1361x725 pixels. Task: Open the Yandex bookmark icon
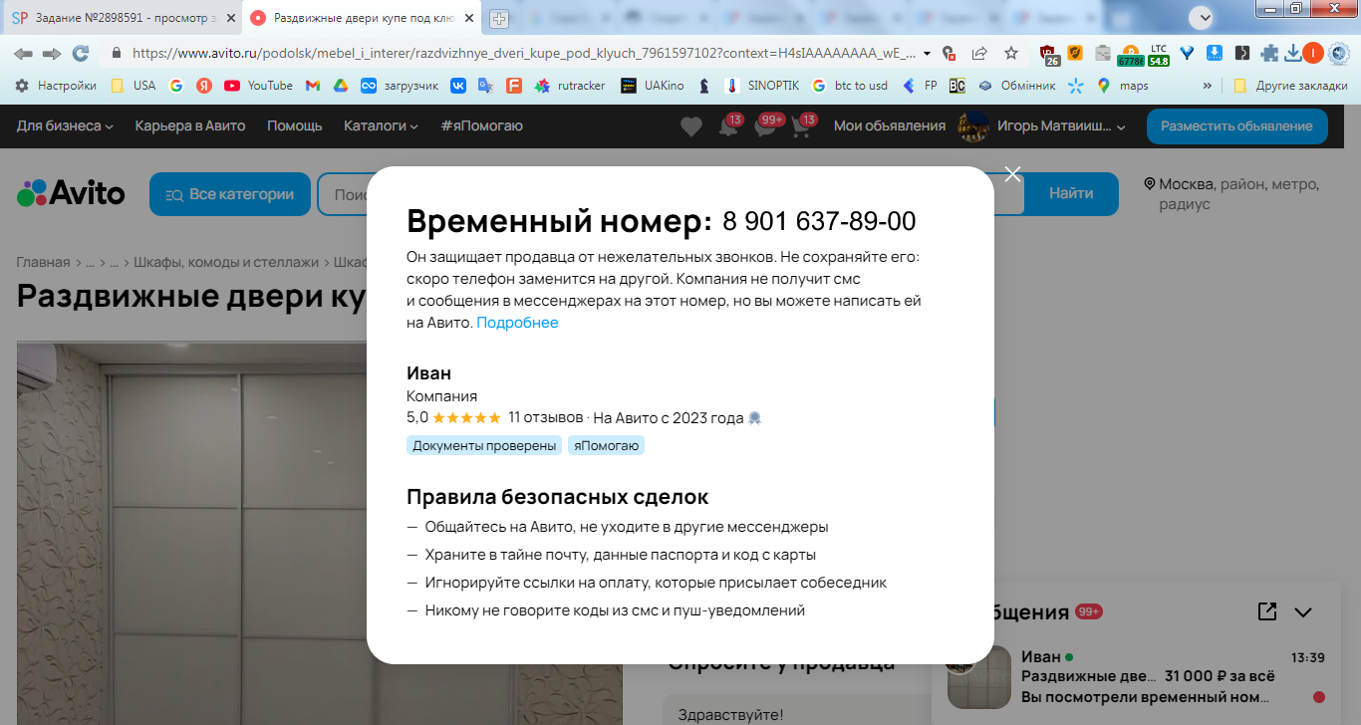click(203, 86)
